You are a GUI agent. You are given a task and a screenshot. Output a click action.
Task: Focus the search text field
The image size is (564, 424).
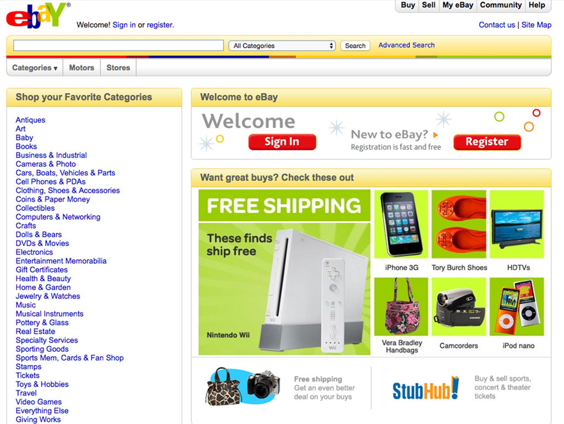pos(118,45)
